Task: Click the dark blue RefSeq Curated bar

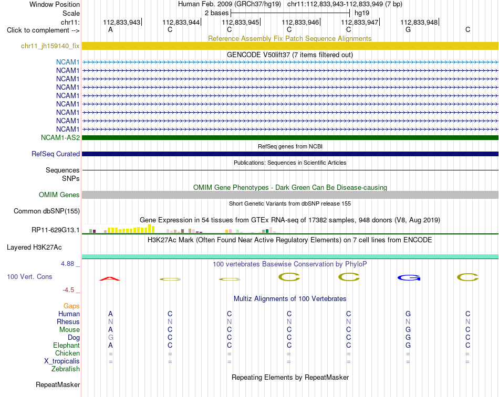Action: click(x=290, y=154)
